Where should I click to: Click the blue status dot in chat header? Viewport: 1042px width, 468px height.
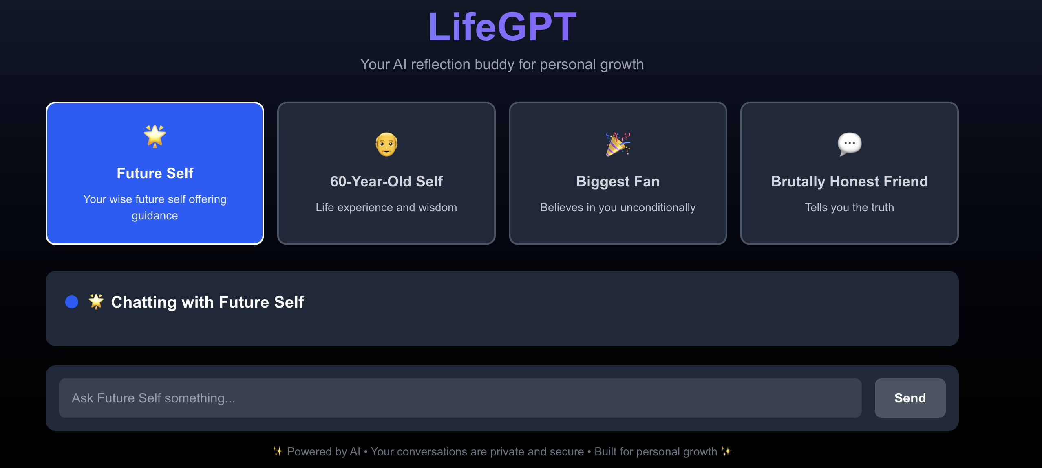click(x=71, y=302)
